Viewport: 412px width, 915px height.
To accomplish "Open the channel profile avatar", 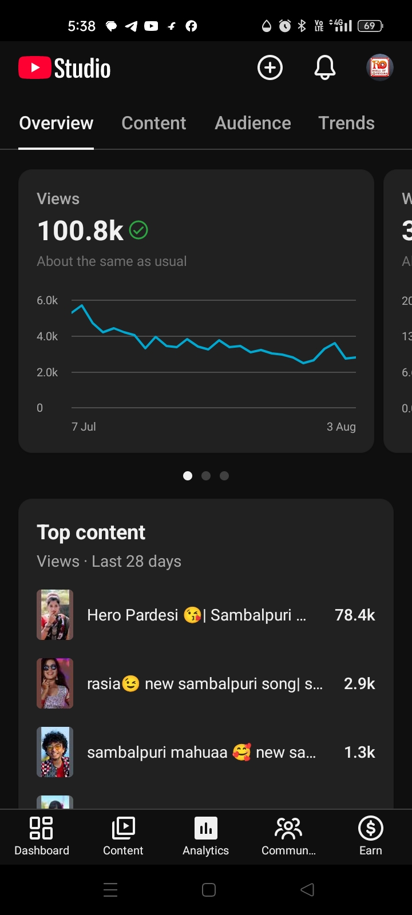I will click(x=380, y=68).
